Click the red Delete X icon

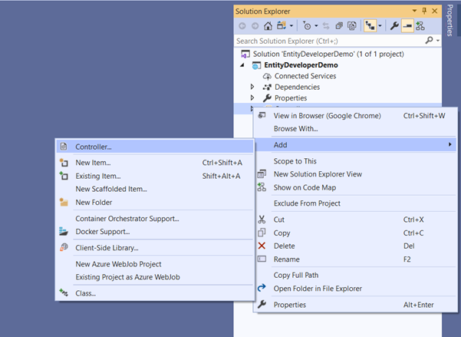click(x=262, y=246)
